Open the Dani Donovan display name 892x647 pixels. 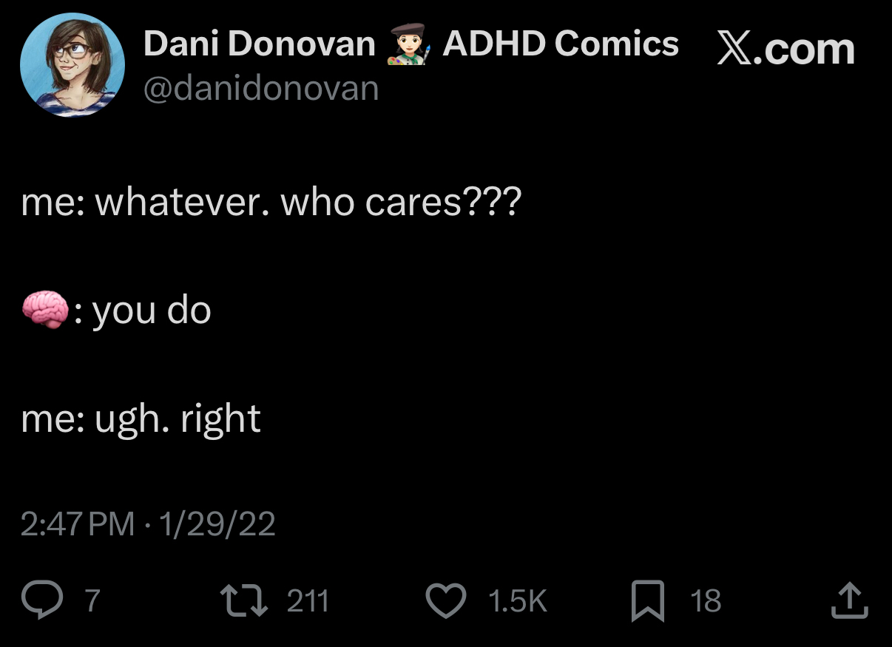coord(260,44)
